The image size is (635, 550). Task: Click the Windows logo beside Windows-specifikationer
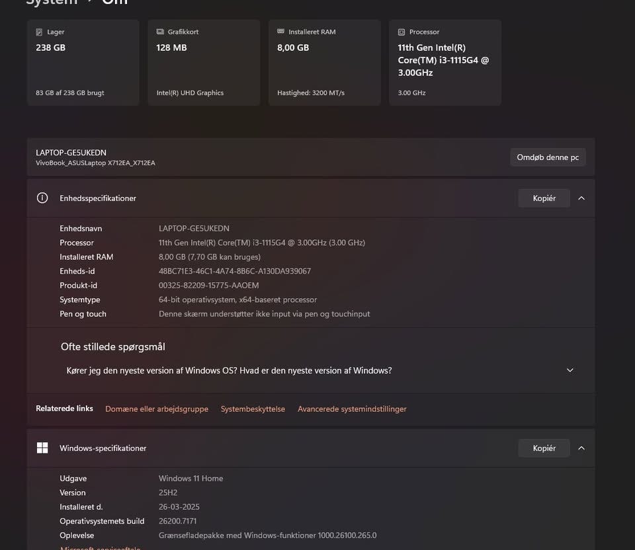[x=42, y=448]
